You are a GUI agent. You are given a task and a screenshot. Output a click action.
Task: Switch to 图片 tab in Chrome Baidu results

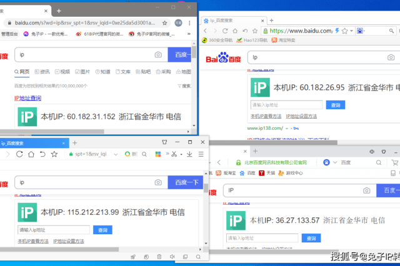pos(82,72)
